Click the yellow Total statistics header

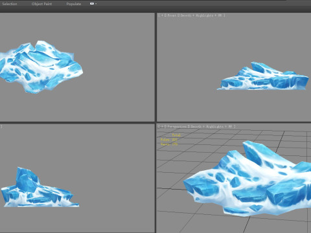click(176, 135)
